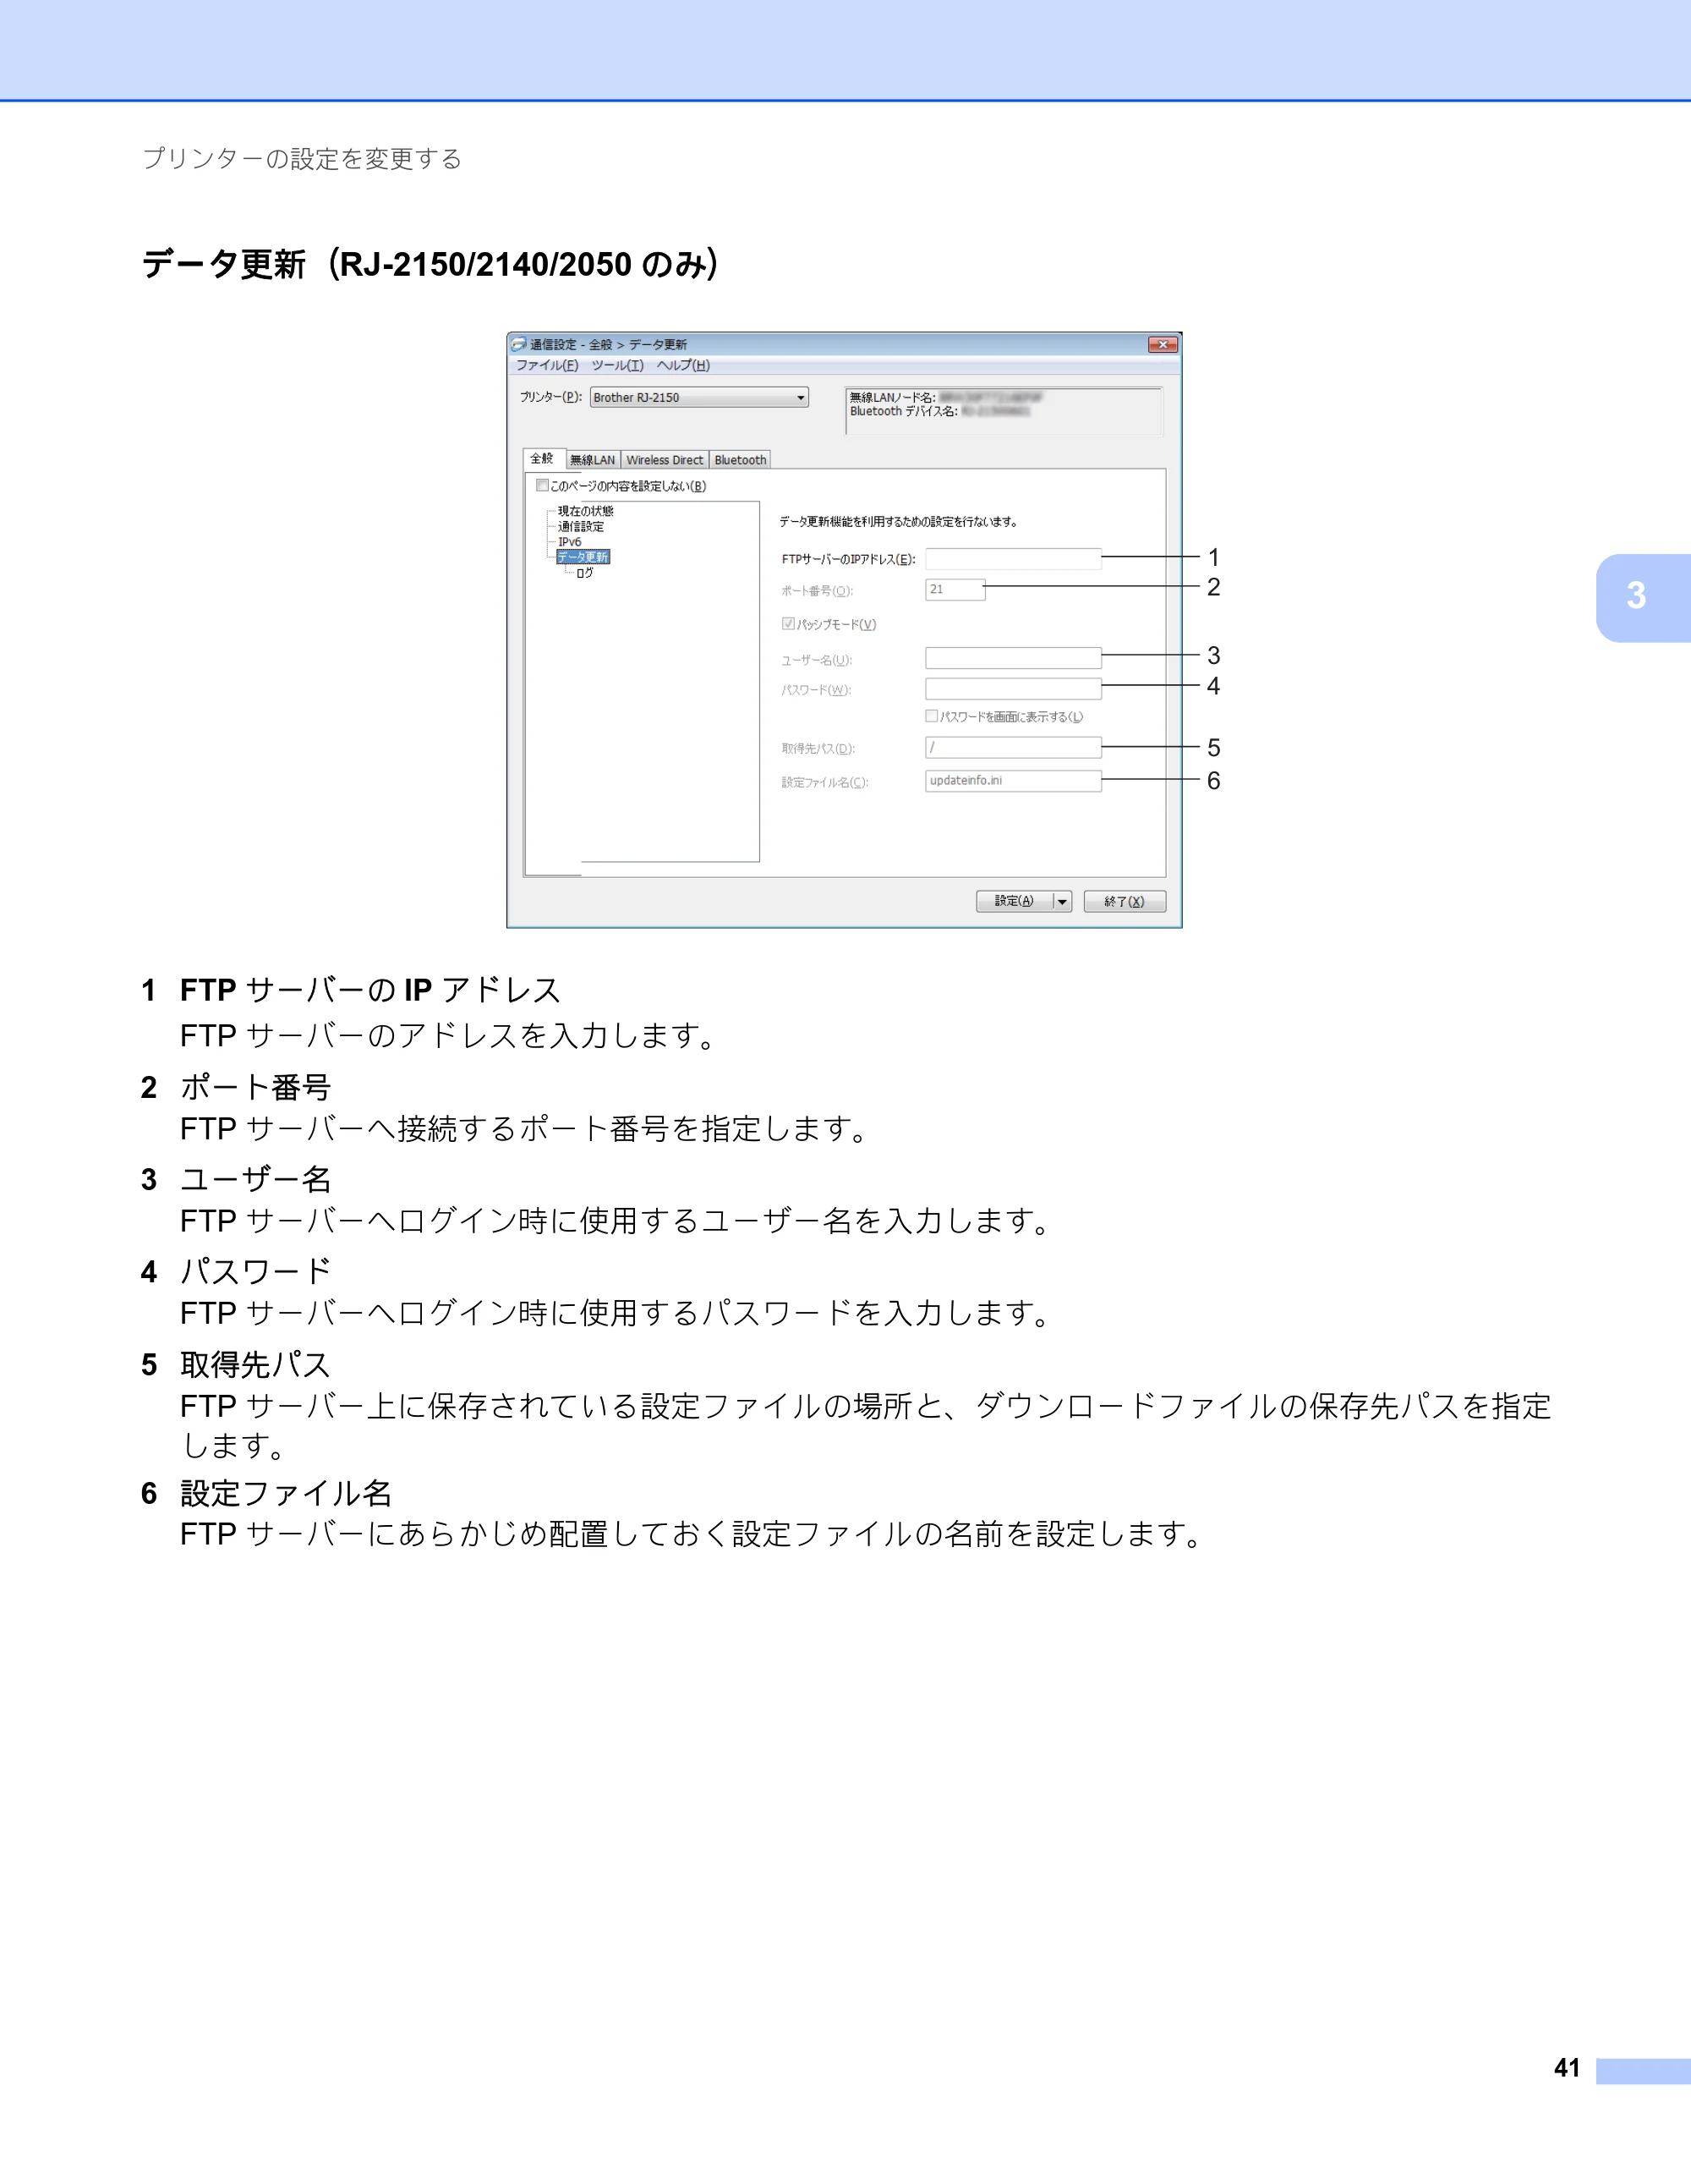Screen dimensions: 1691x2184
Task: Click the パスワード input field
Action: 1012,689
